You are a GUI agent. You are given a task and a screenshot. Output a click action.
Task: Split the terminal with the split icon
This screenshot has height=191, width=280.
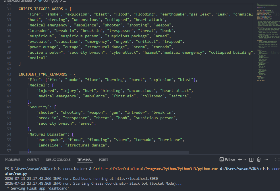(x=251, y=160)
